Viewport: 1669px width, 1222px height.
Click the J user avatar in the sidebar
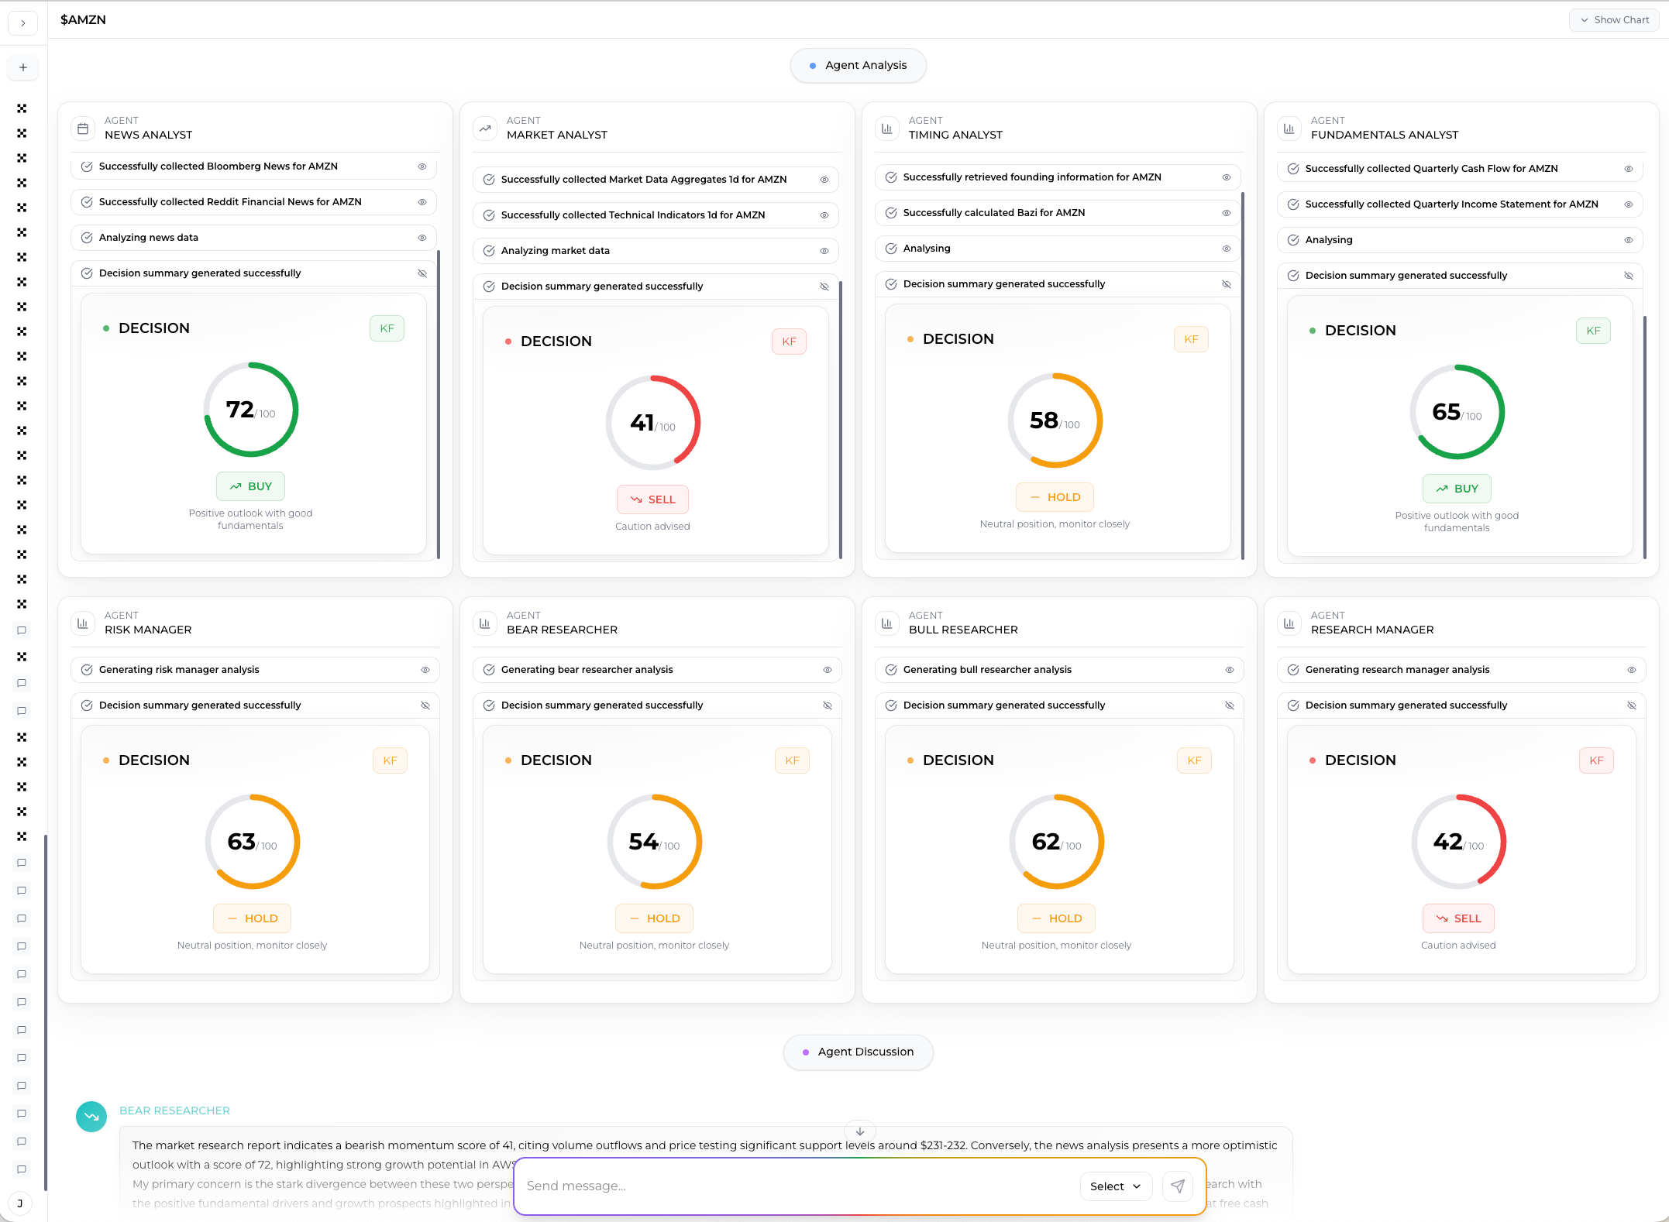pyautogui.click(x=20, y=1203)
